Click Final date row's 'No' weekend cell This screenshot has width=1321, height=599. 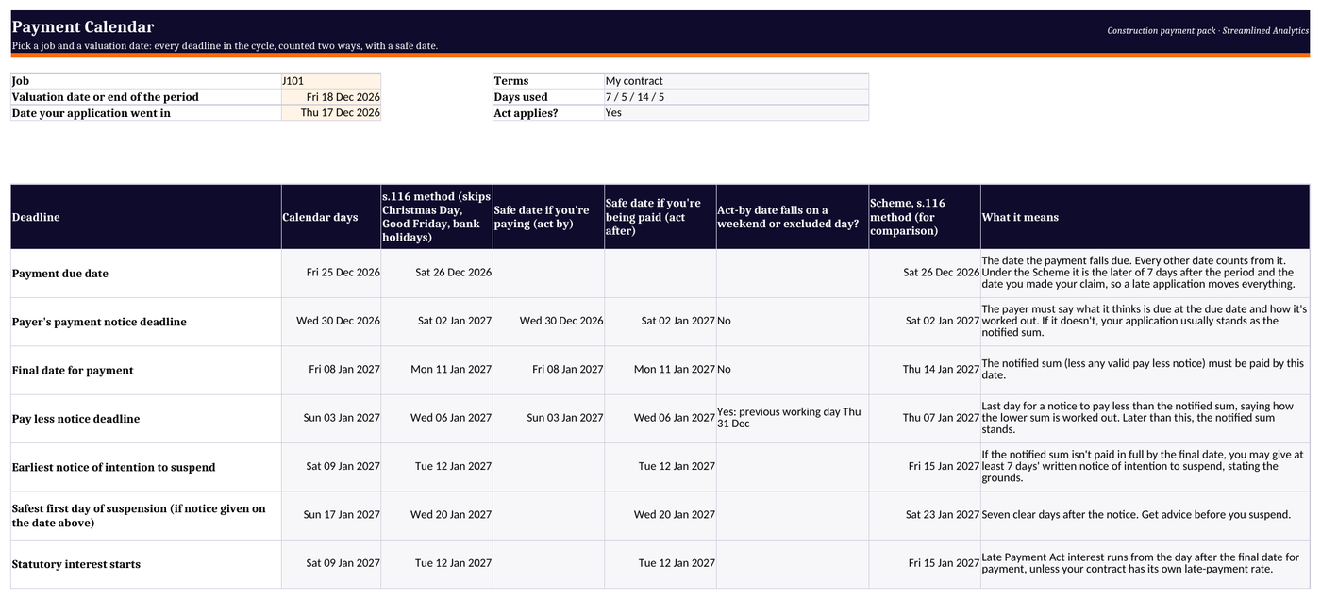click(x=793, y=370)
